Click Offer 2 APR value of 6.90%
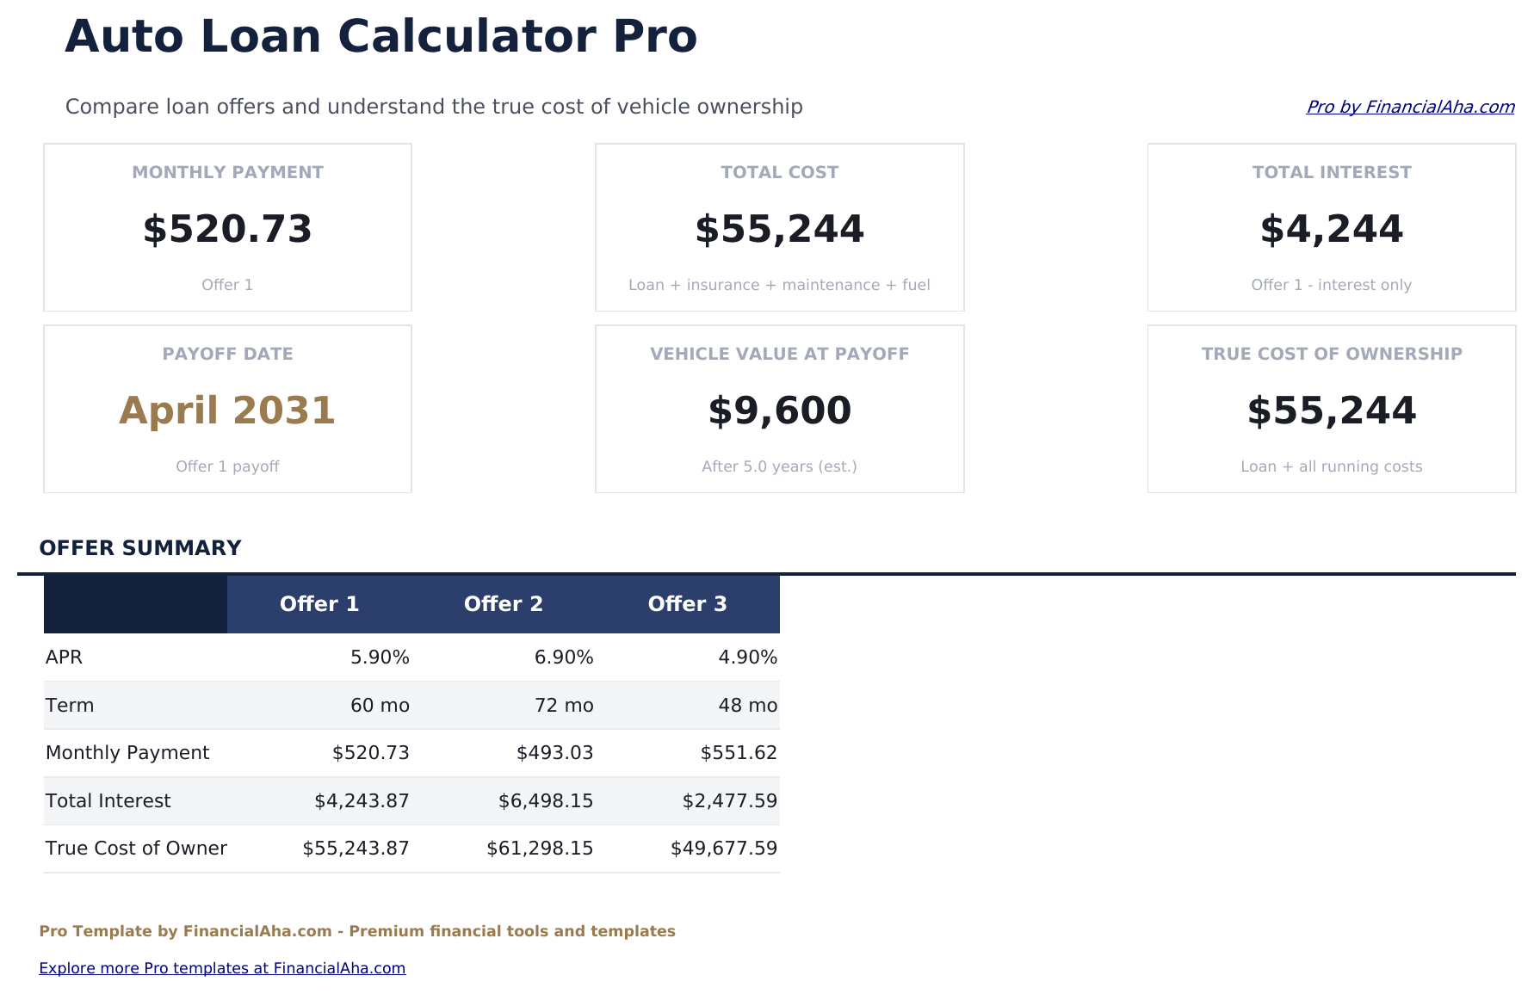 [x=565, y=657]
